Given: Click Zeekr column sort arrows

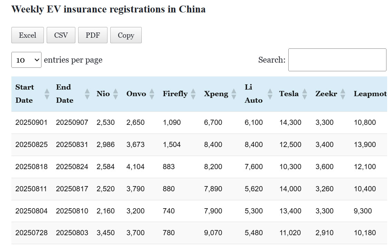Looking at the screenshot, I should 343,94.
